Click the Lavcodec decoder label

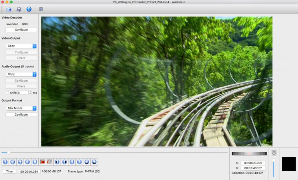pos(12,24)
